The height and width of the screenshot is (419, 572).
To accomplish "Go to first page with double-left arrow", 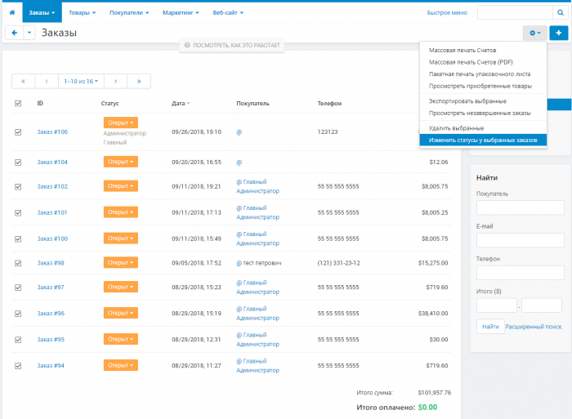I will tap(24, 82).
